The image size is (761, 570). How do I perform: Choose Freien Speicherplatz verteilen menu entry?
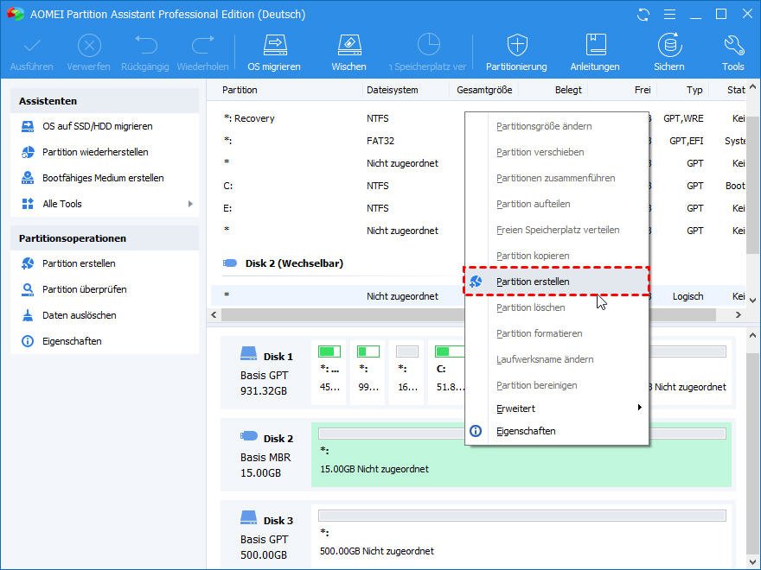point(557,230)
